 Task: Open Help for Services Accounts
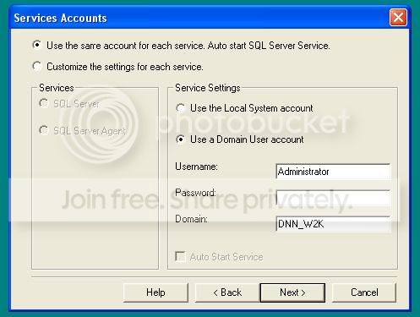(155, 292)
